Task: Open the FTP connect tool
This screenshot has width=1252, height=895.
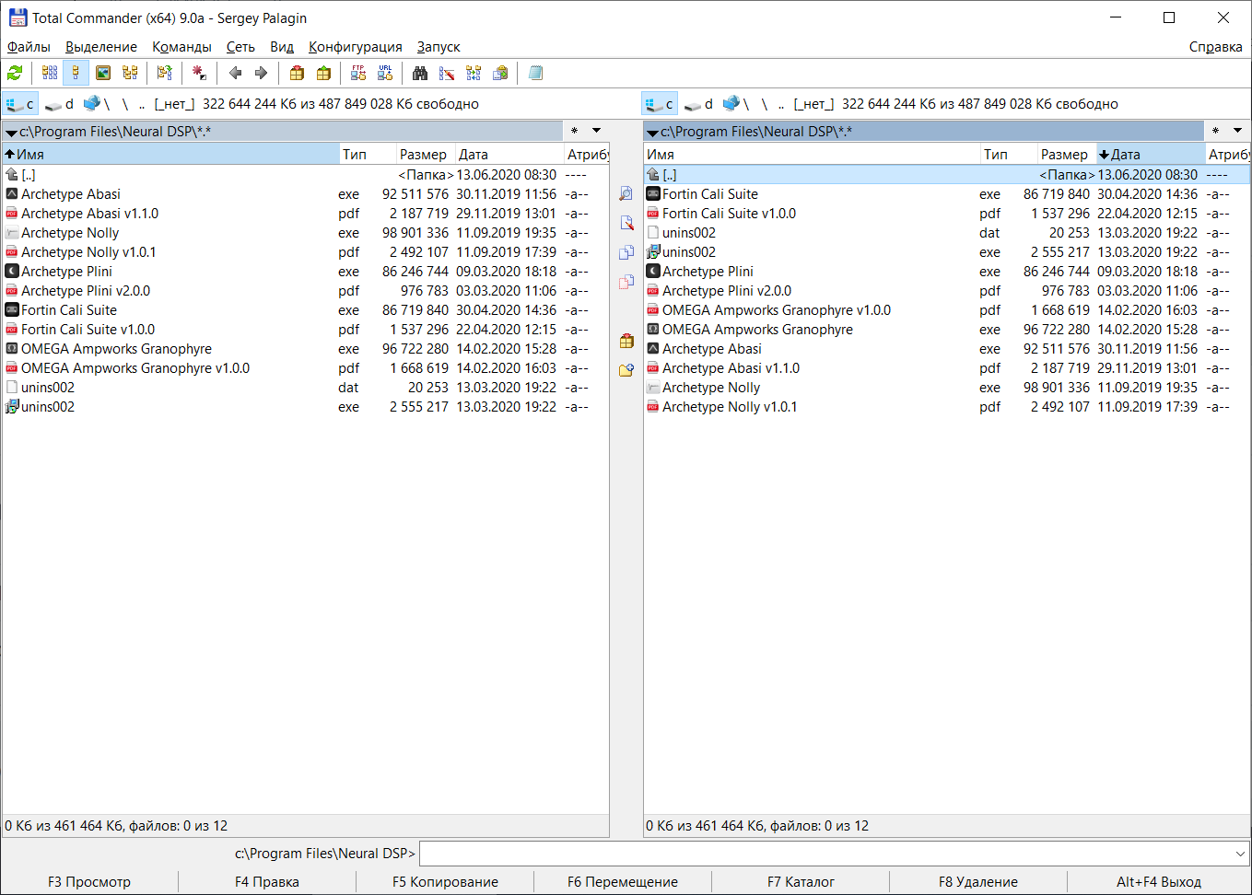Action: pyautogui.click(x=358, y=73)
